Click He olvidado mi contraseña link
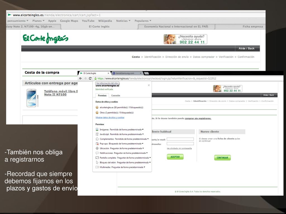This screenshot has height=214, width=286. click(179, 148)
